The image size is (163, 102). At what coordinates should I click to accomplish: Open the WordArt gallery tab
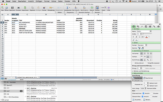tap(97, 13)
